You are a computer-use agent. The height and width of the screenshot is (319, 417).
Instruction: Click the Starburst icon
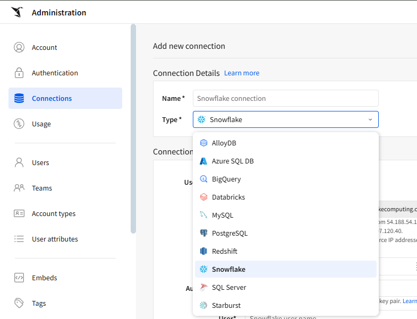(203, 305)
